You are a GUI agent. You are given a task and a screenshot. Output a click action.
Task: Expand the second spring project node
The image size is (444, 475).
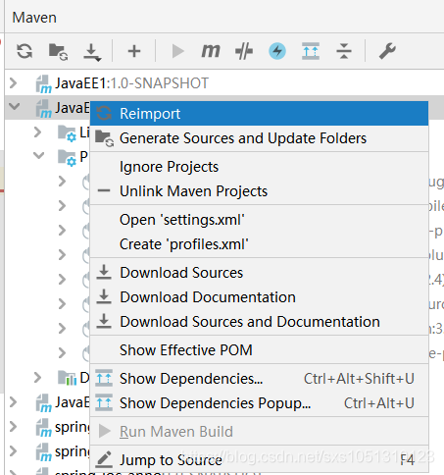(x=14, y=451)
